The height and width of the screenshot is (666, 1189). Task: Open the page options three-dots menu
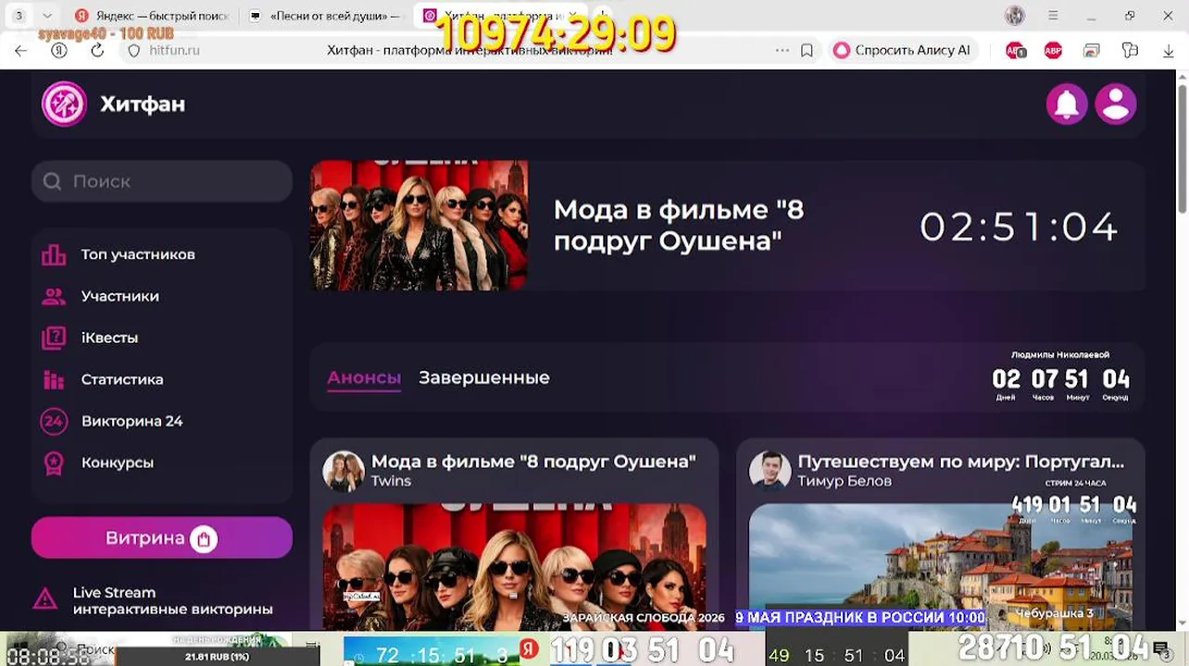(x=782, y=51)
